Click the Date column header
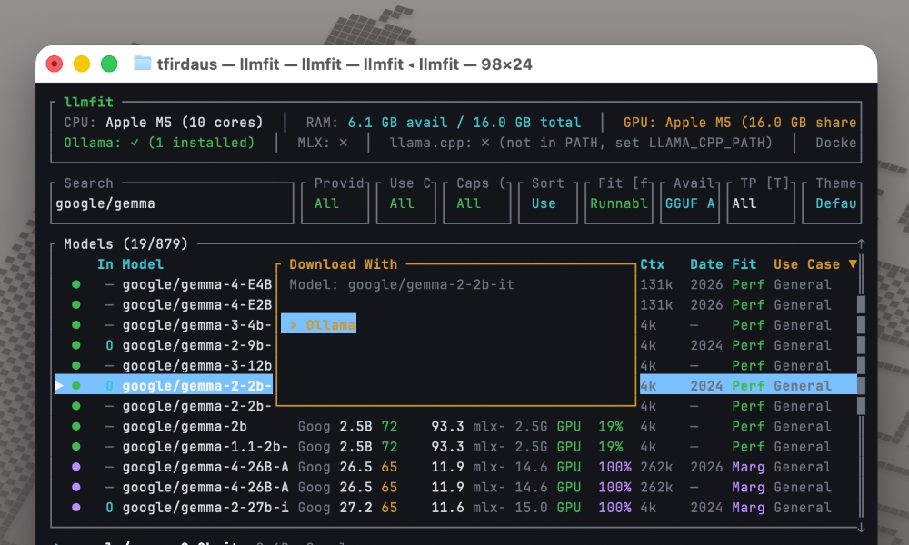 (705, 264)
